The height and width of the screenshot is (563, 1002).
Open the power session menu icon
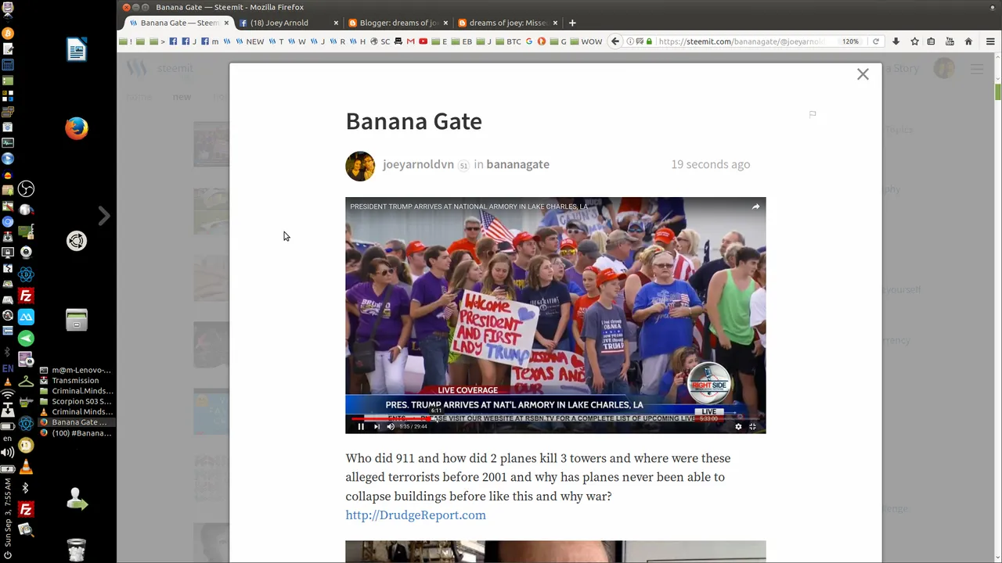click(8, 557)
